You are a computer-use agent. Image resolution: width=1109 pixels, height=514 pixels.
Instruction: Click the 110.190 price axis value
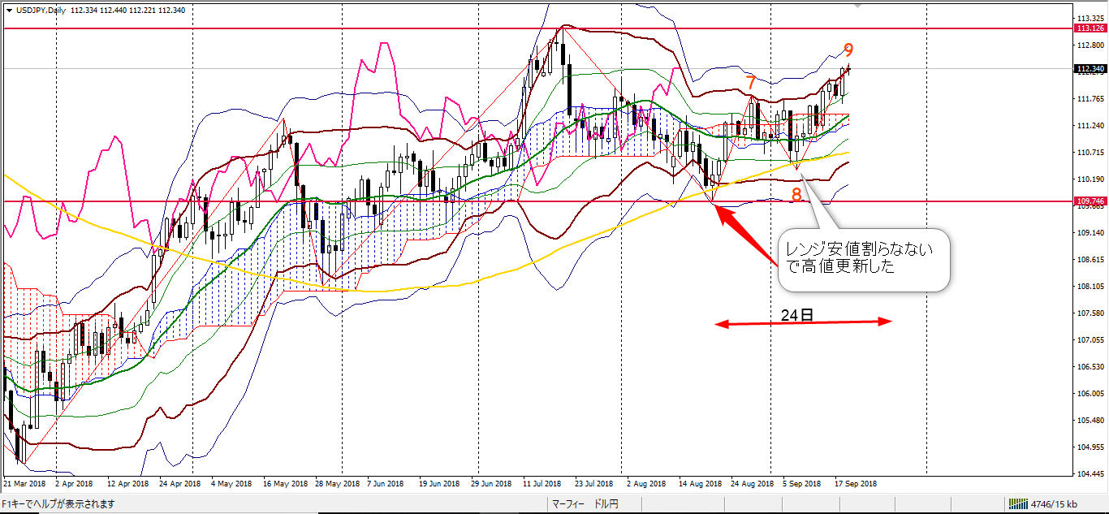pos(1090,179)
